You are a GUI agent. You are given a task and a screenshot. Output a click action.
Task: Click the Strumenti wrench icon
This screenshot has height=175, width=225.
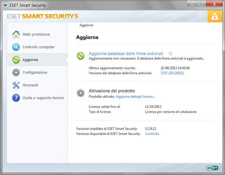[x=16, y=85]
